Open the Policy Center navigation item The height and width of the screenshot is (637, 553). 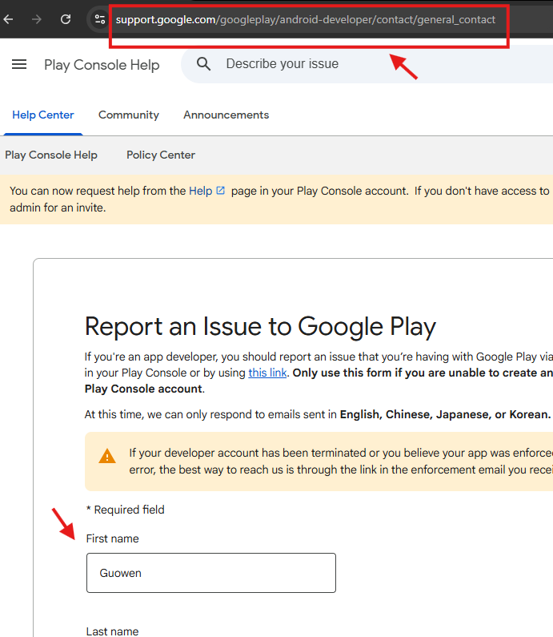click(161, 155)
